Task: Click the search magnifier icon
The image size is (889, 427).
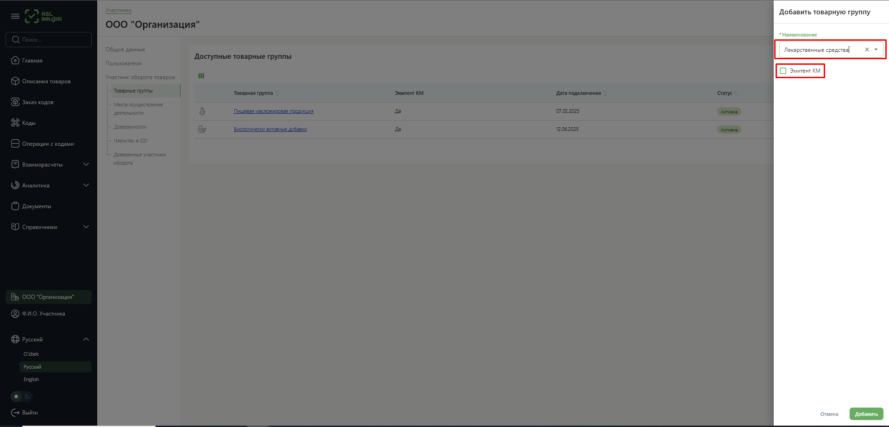Action: point(16,40)
